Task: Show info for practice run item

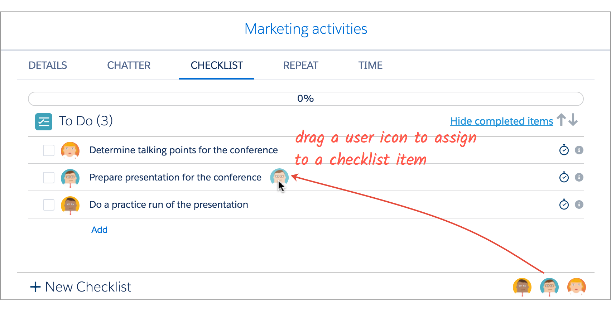Action: click(x=579, y=204)
